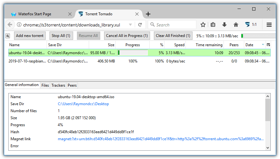Sort by the % column header

coord(157,45)
